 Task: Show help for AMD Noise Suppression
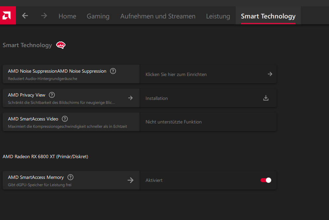pyautogui.click(x=113, y=71)
